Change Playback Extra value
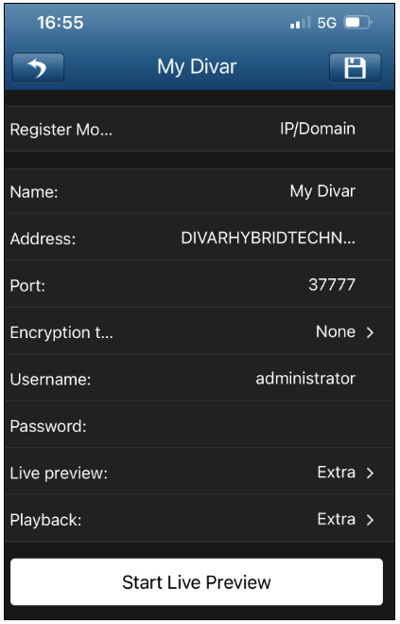The image size is (400, 624). 337,519
